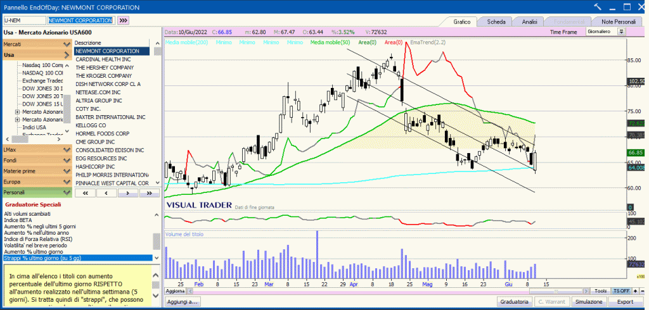Go to previous stock with single-left arrow
649x310 pixels.
point(106,193)
